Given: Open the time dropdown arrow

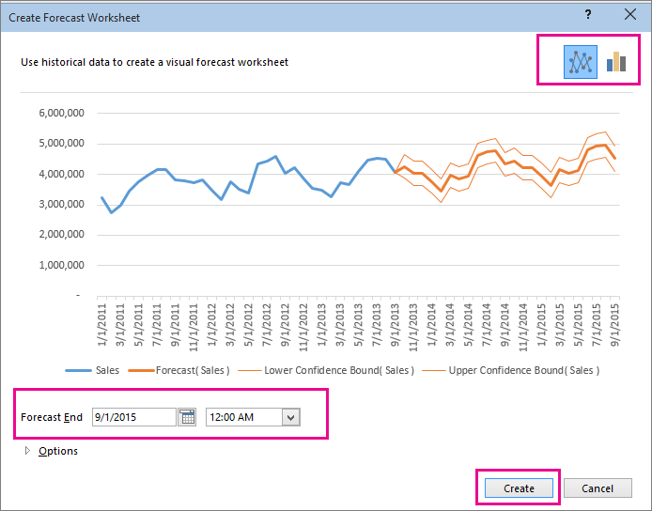Looking at the screenshot, I should (290, 417).
